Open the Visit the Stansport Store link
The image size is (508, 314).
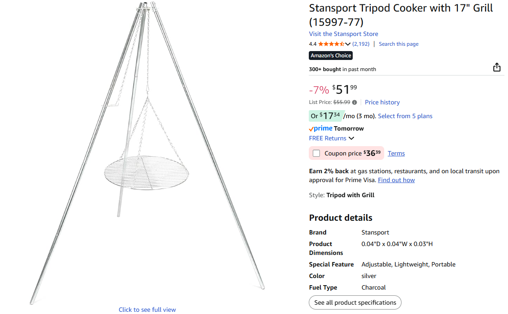point(343,34)
